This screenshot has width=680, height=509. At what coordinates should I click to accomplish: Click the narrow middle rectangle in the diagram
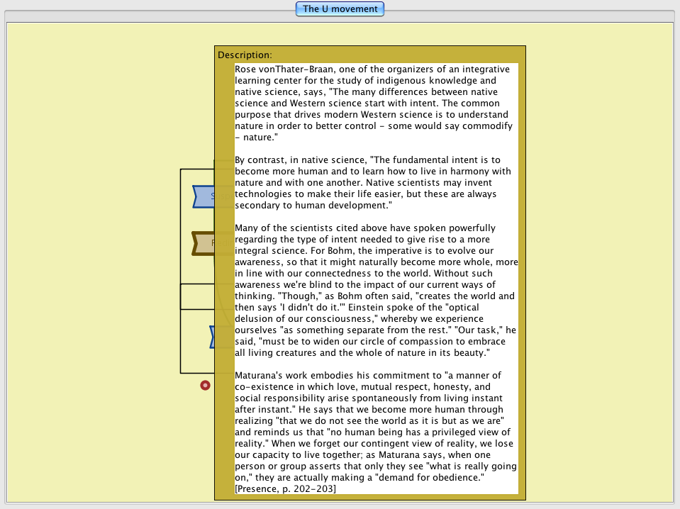(x=197, y=296)
